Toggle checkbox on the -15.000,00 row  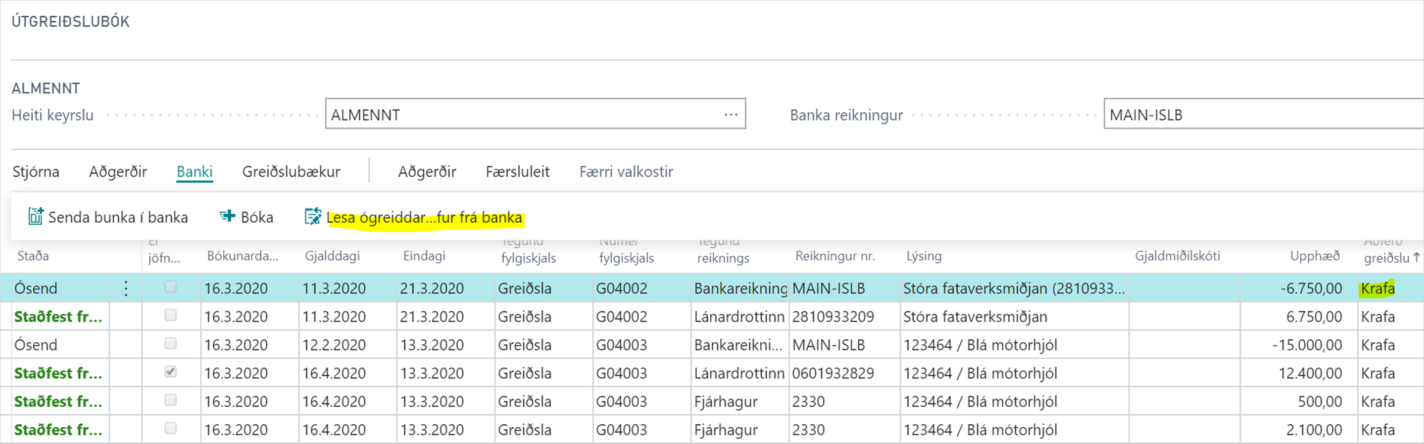(x=171, y=344)
